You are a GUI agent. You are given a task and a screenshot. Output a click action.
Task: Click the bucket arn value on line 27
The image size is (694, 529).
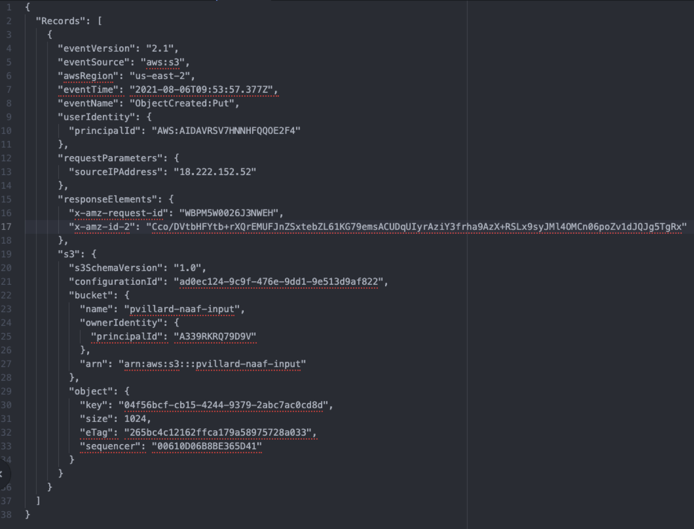click(x=213, y=364)
